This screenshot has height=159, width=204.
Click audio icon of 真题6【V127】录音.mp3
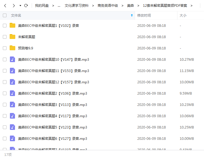click(x=12, y=138)
